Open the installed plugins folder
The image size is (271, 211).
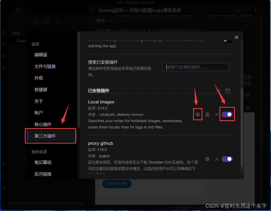pos(228,90)
